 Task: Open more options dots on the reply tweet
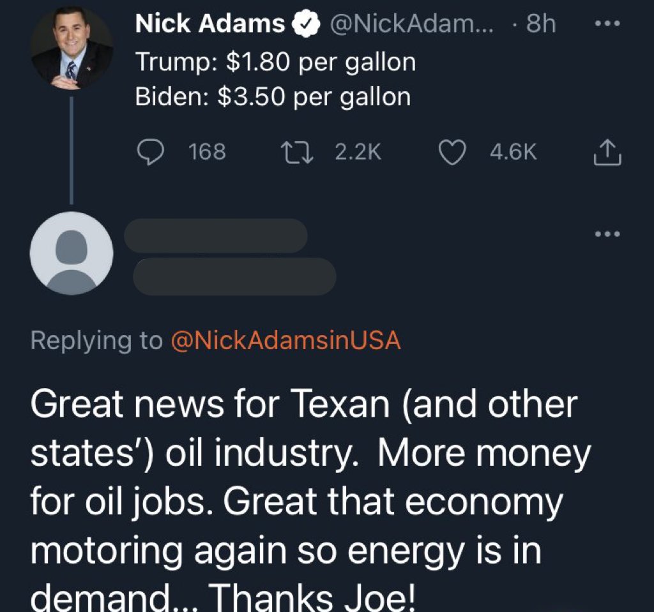[x=608, y=234]
